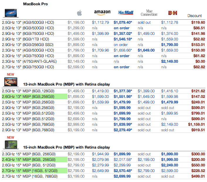The width and height of the screenshot is (207, 182).
Task: Click B&H price $1,559.00
Action: pyautogui.click(x=169, y=39)
